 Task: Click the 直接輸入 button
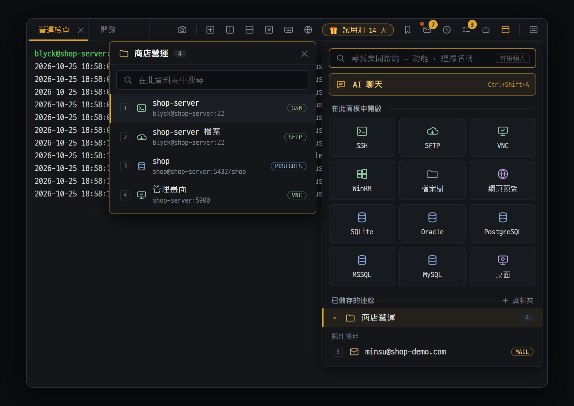(513, 58)
